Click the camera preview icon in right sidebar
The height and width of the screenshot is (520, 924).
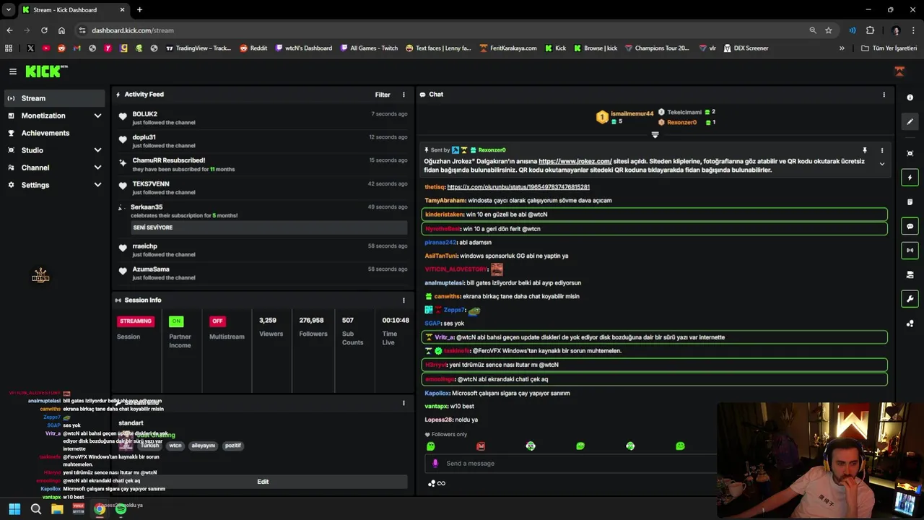(x=910, y=274)
